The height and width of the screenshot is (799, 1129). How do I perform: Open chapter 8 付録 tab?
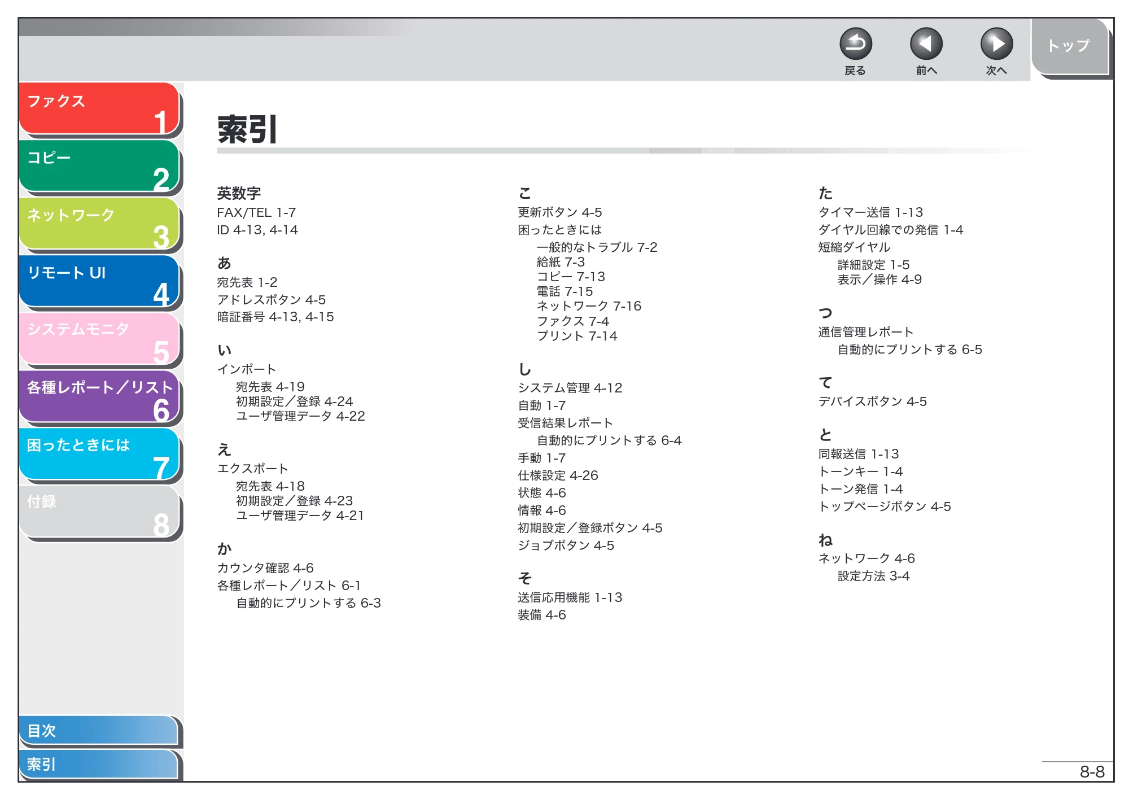pos(99,512)
